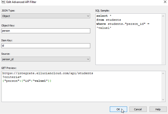The height and width of the screenshot is (114, 168).
Task: Open Help for this dialog
Action: click(x=158, y=109)
